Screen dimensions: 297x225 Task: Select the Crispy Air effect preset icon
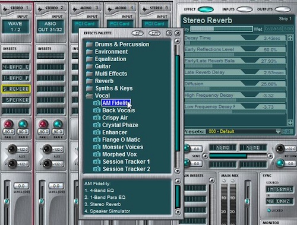(x=97, y=118)
